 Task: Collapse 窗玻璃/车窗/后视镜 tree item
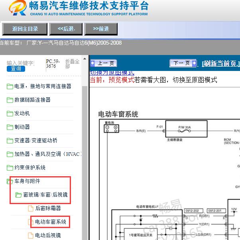(x=45, y=195)
